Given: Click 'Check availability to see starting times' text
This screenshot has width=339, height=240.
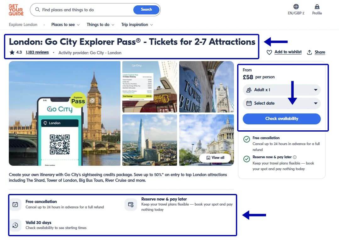Looking at the screenshot, I should point(56,228).
